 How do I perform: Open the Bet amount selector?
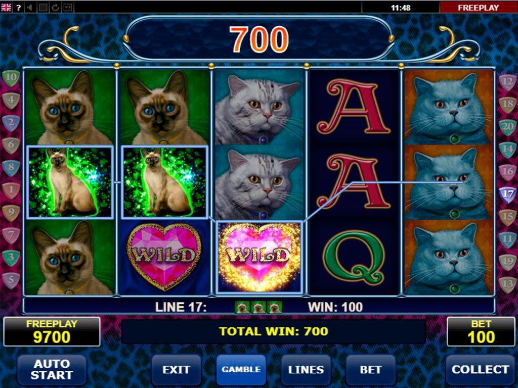(371, 369)
